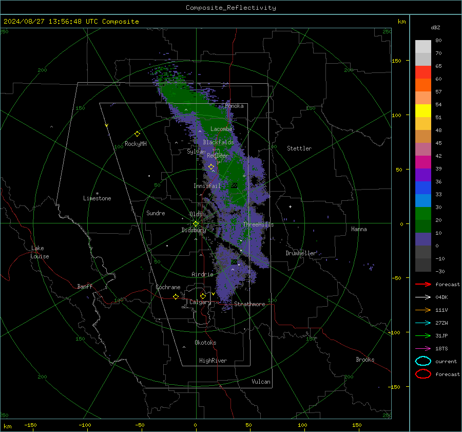This screenshot has width=462, height=432.
Task: Click the white 04DK arrow icon
Action: click(x=423, y=297)
